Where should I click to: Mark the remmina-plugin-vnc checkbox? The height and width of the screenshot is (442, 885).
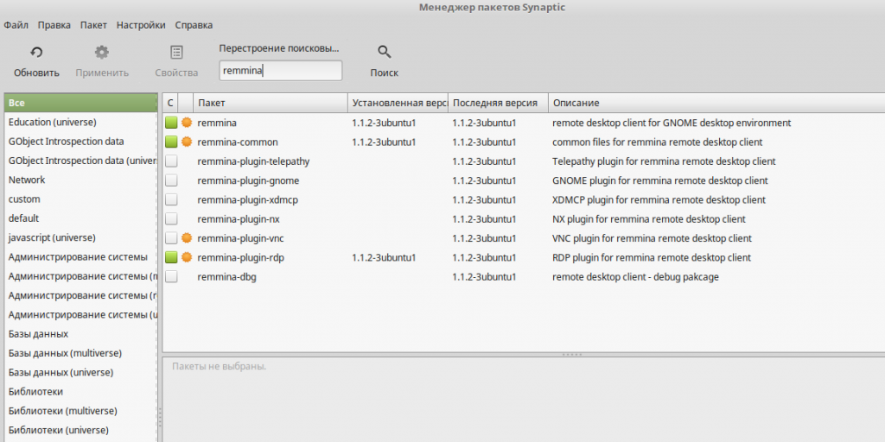171,238
